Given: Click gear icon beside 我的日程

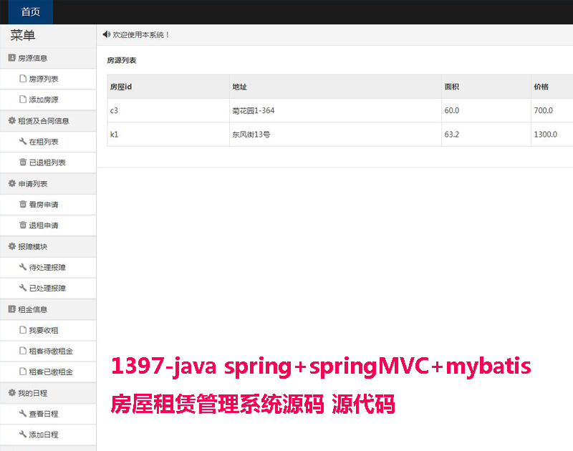Looking at the screenshot, I should tap(11, 392).
